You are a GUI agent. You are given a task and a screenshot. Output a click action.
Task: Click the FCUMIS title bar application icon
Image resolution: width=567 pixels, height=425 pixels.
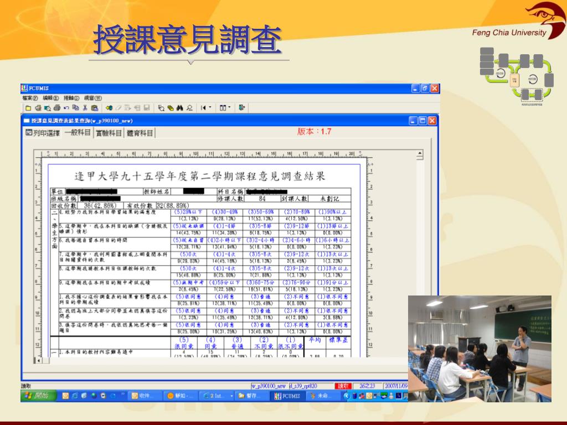point(24,88)
